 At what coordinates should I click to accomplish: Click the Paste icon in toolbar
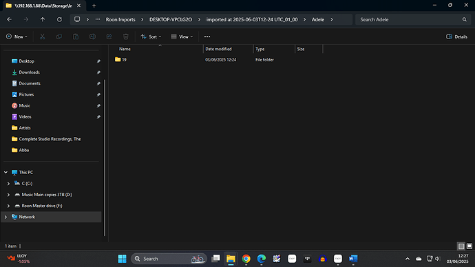(x=76, y=36)
